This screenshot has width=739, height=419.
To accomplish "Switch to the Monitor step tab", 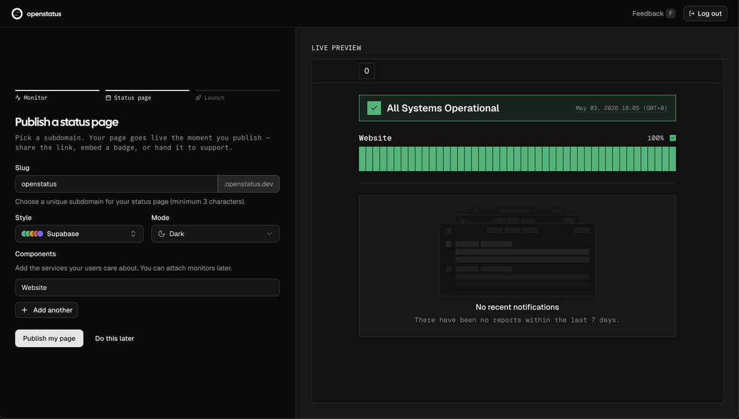I will (x=57, y=96).
